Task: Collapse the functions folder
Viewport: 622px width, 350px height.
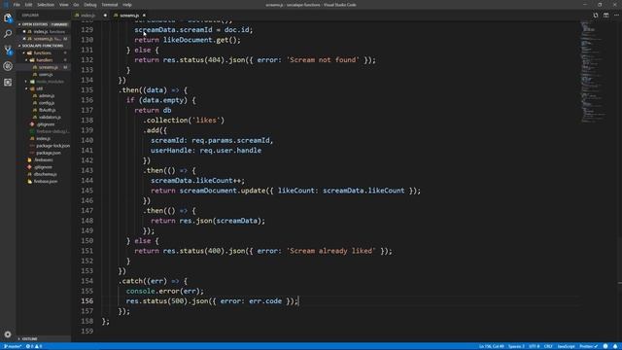Action: click(42, 52)
